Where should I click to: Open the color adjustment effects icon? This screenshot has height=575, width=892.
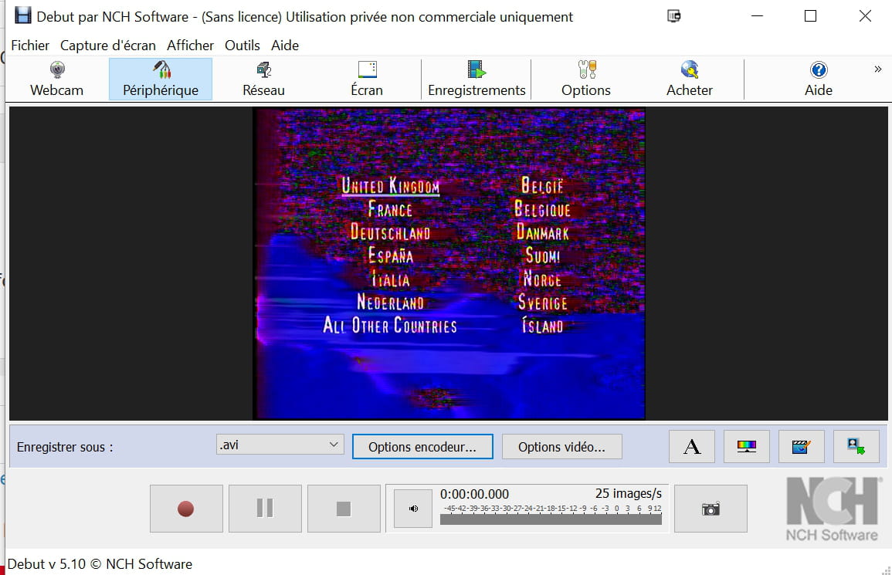pos(746,446)
